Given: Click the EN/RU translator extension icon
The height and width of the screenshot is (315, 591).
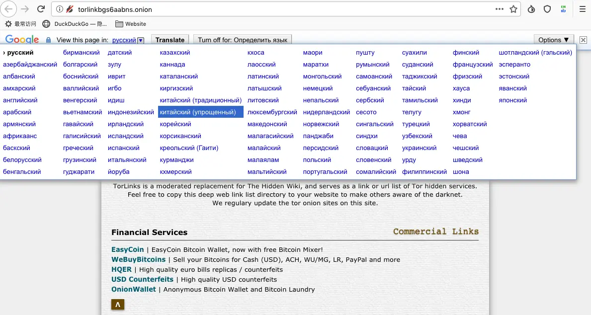Looking at the screenshot, I should (x=563, y=9).
